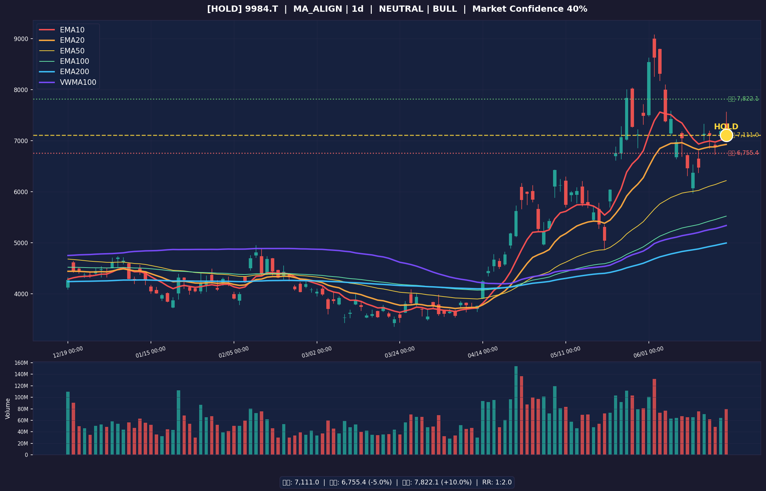Click the EMA50 legend entry

[68, 51]
